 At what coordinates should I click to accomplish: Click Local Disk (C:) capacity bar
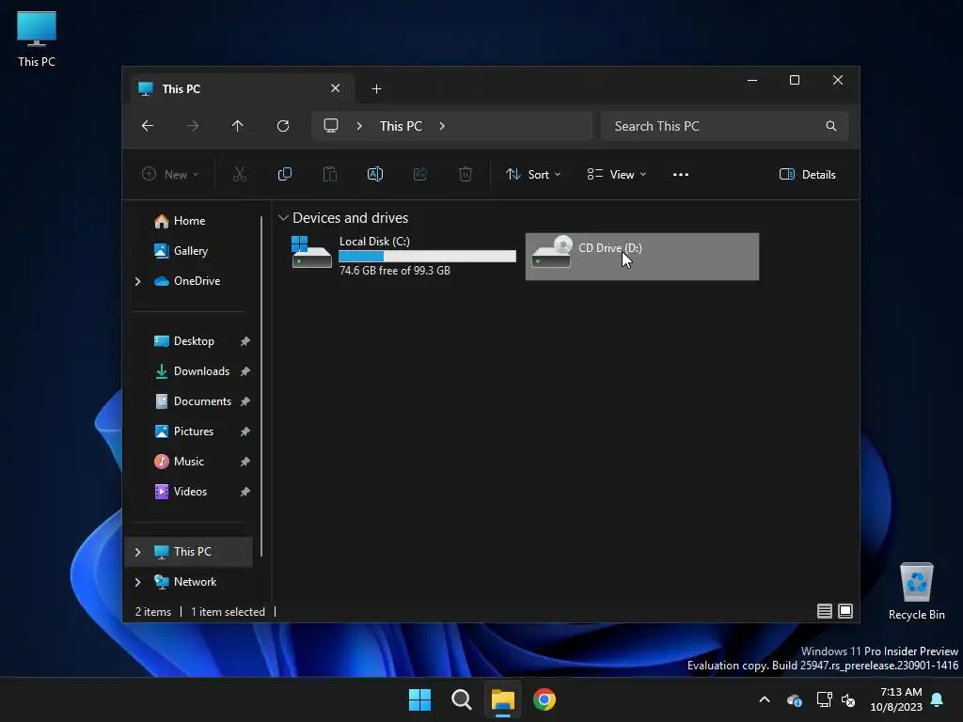428,257
